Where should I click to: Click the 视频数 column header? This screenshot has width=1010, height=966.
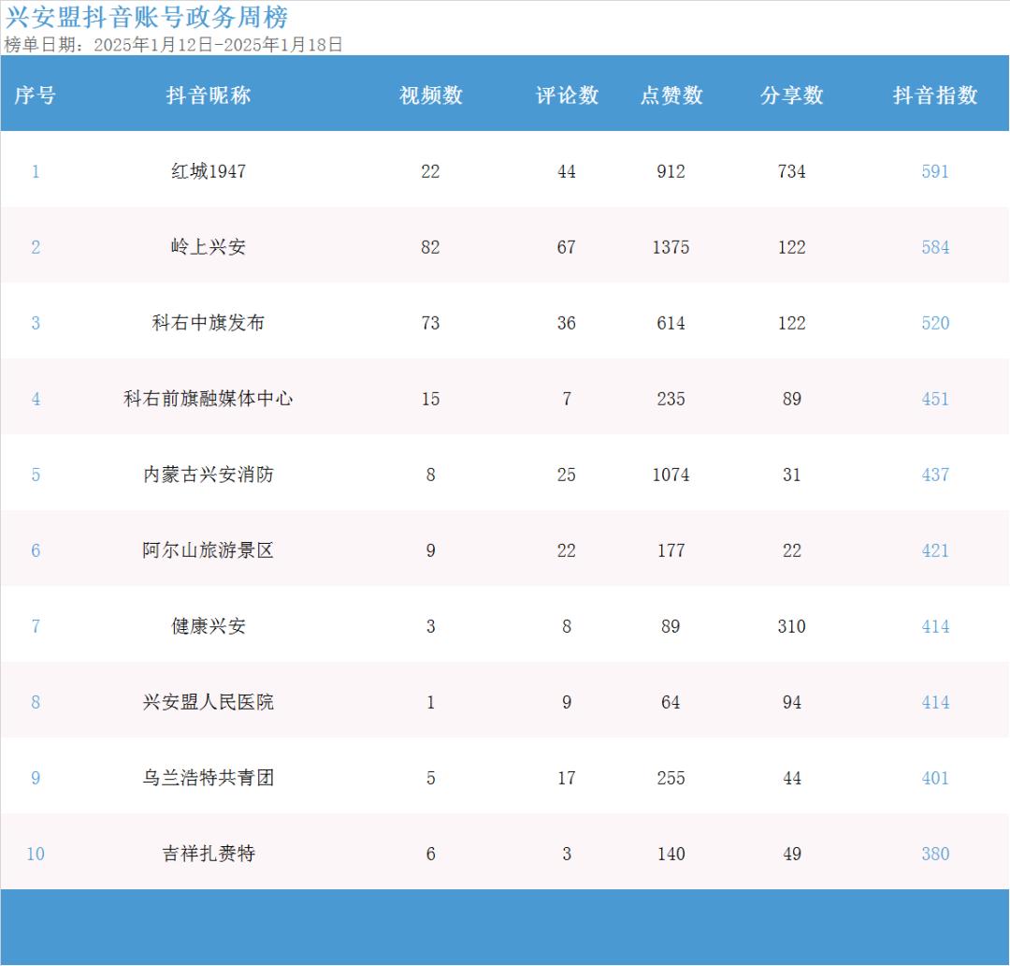pyautogui.click(x=430, y=95)
